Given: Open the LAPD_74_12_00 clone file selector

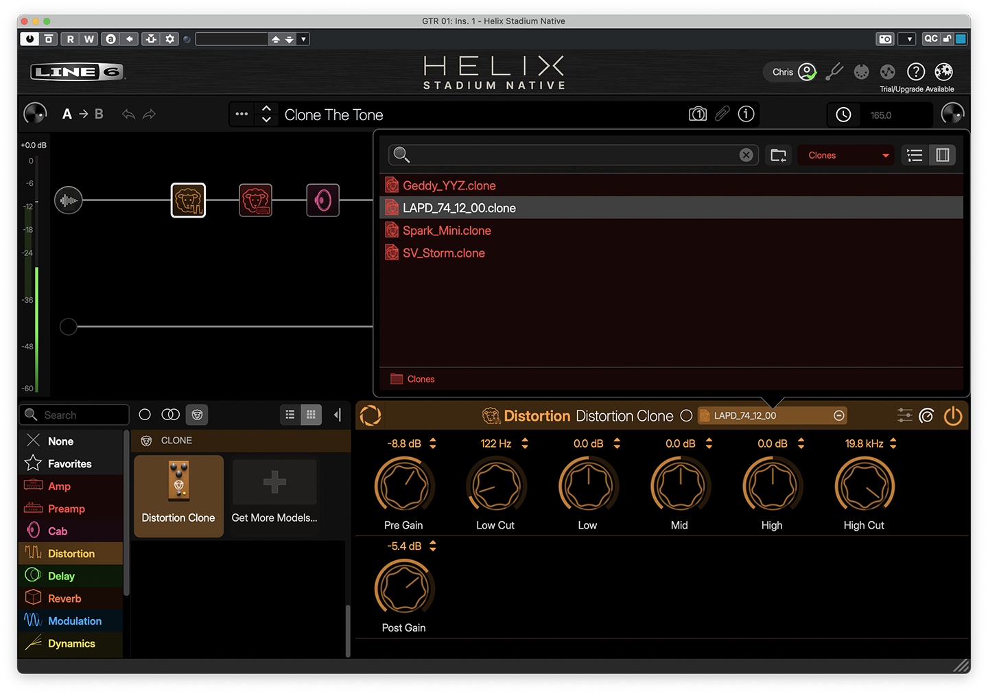Looking at the screenshot, I should point(773,415).
